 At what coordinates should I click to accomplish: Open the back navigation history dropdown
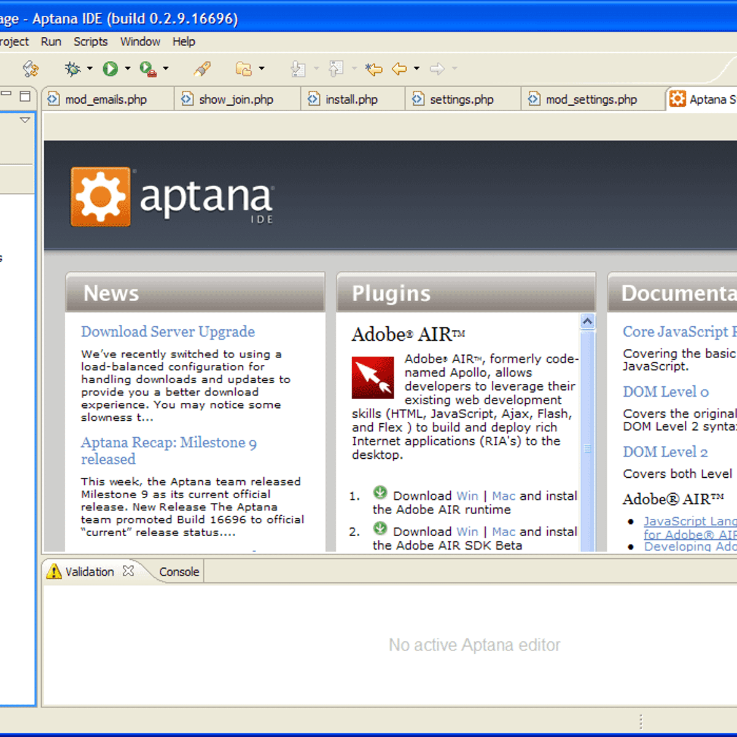[416, 69]
